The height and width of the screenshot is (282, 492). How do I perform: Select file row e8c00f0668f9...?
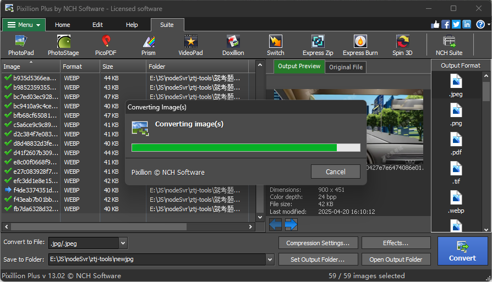(64, 162)
